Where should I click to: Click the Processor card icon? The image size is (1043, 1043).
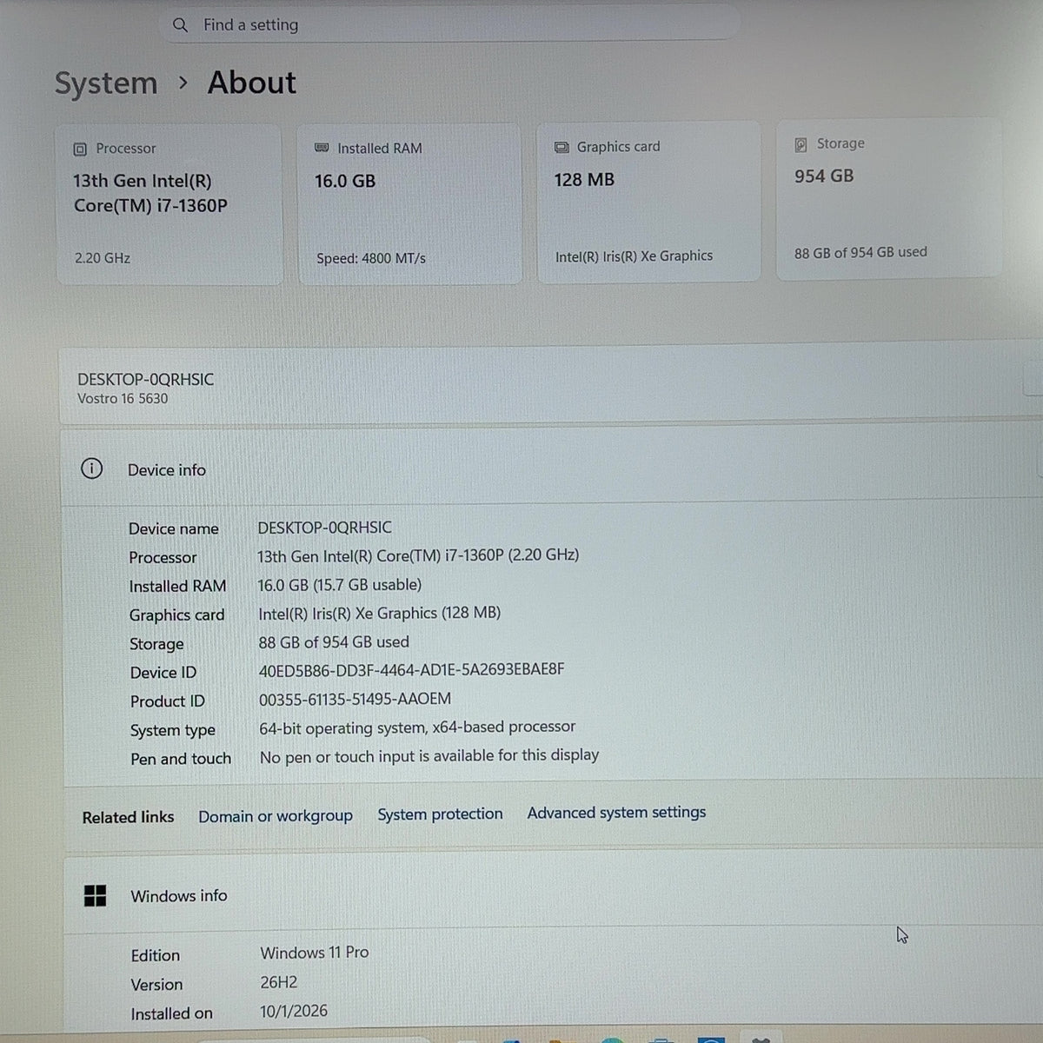[x=80, y=149]
